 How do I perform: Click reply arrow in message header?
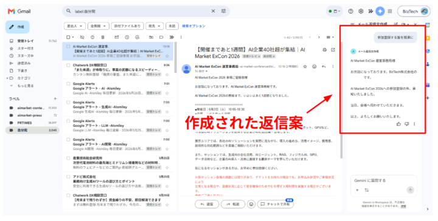(x=324, y=67)
